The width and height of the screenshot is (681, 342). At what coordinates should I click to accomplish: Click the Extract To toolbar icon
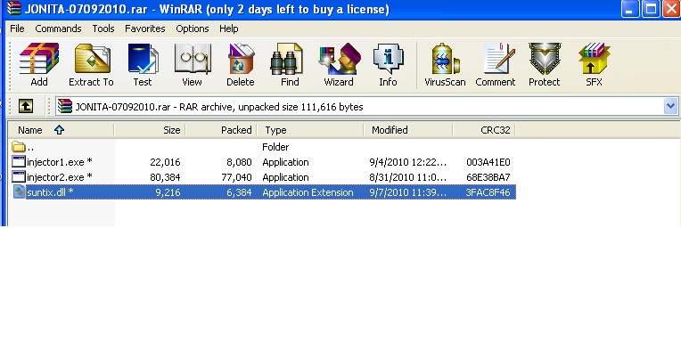click(91, 65)
